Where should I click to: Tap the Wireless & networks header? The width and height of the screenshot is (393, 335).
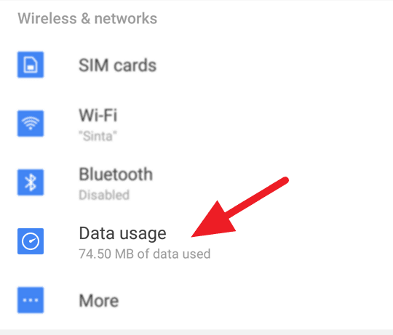click(x=87, y=18)
